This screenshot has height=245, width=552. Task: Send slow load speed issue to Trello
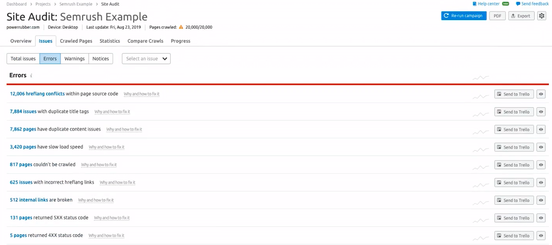click(x=514, y=147)
